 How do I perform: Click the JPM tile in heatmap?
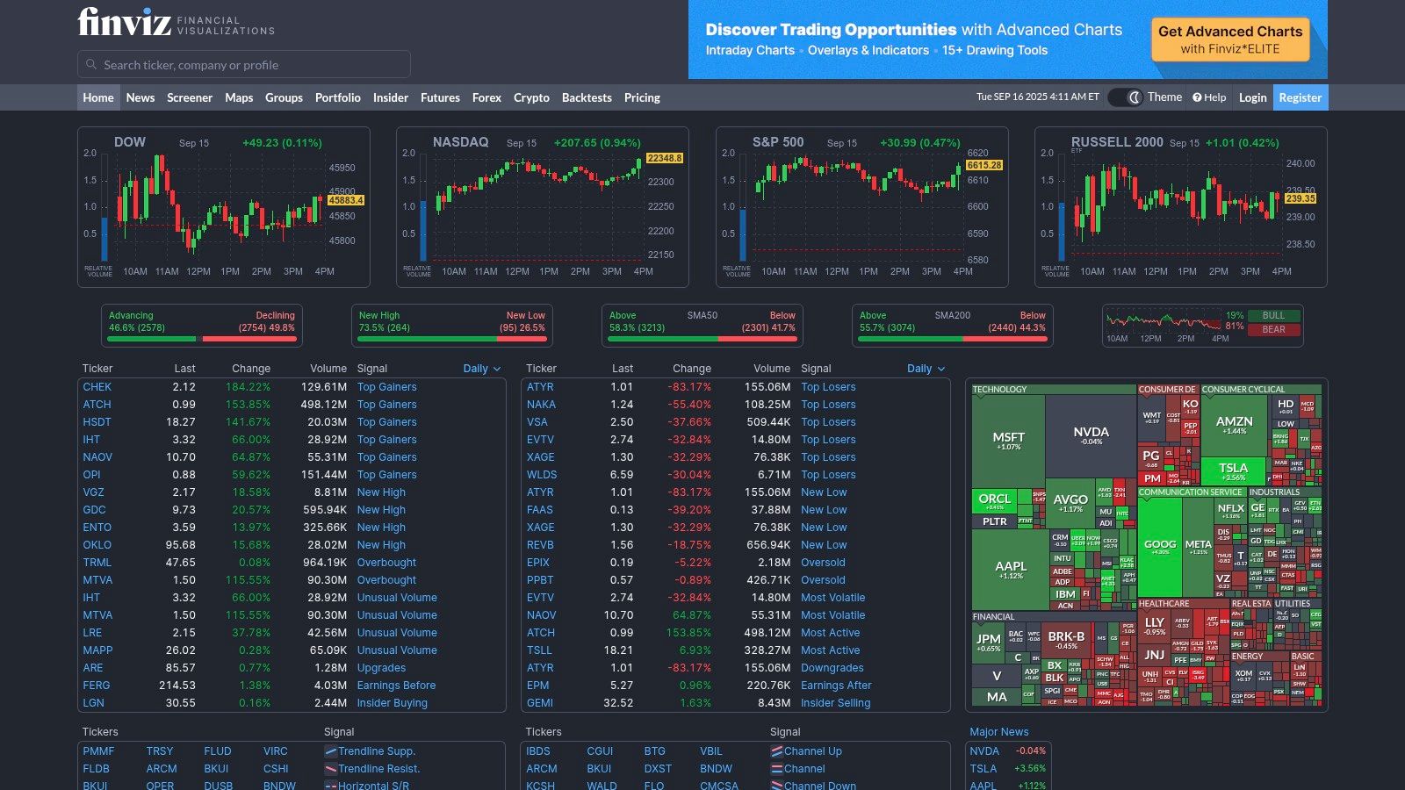tap(988, 643)
